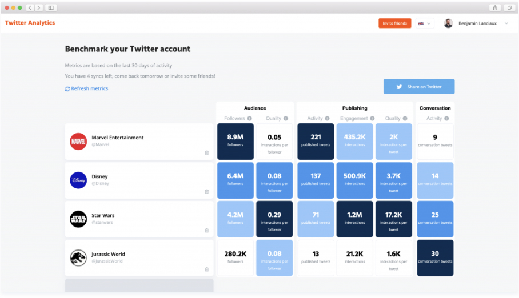Open the language flag dropdown
This screenshot has height=298, width=519.
pos(424,23)
